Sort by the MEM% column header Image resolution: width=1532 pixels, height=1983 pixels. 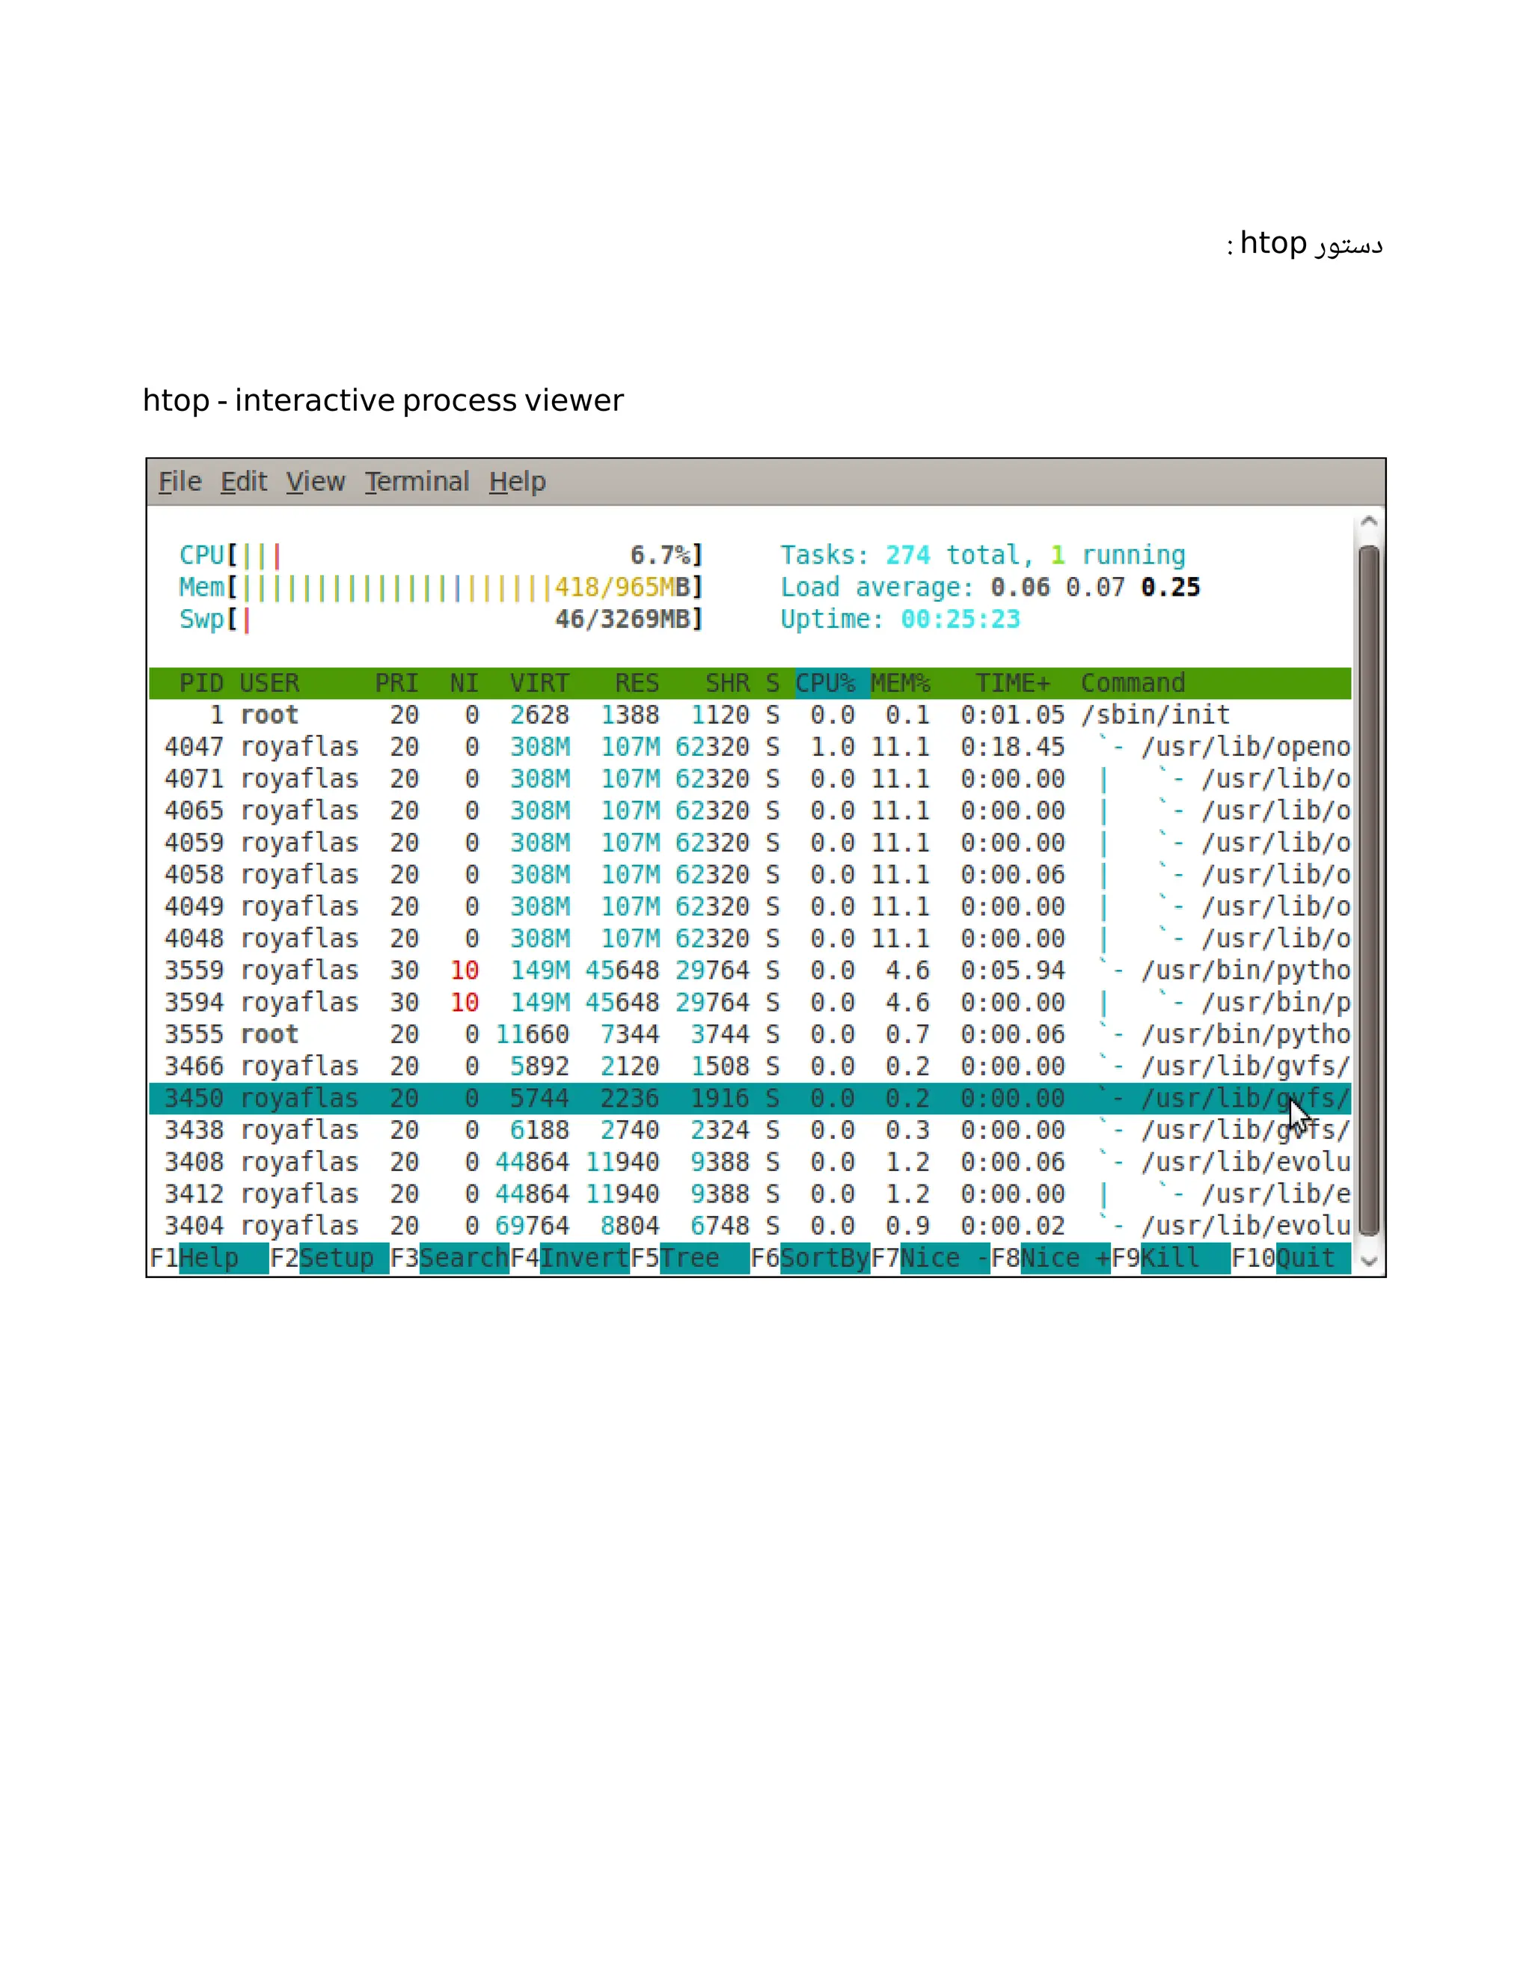901,682
